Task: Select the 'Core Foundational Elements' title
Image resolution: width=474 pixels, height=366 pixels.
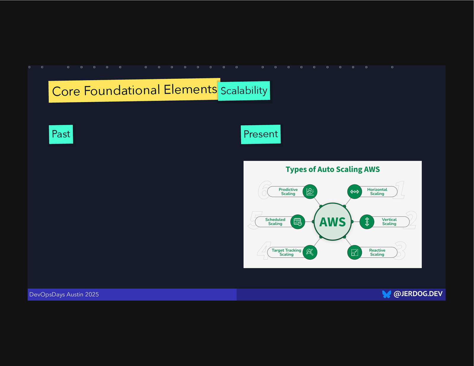Action: 134,90
